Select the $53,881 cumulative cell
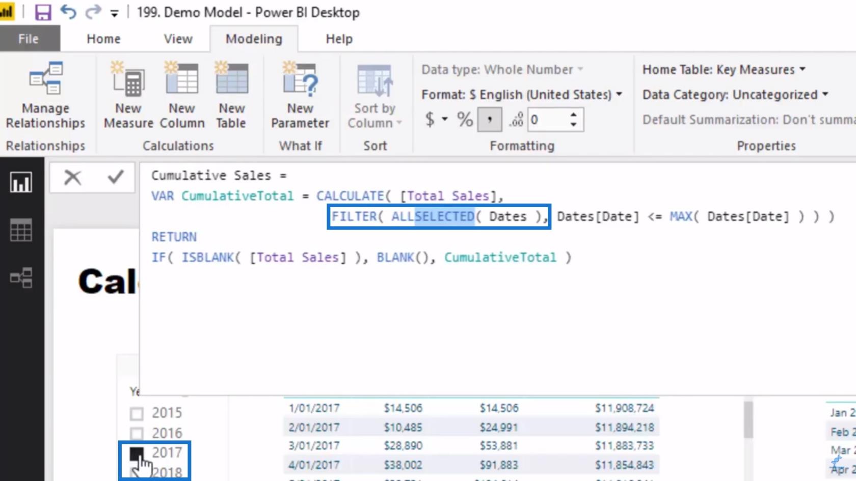The width and height of the screenshot is (856, 481). click(498, 446)
